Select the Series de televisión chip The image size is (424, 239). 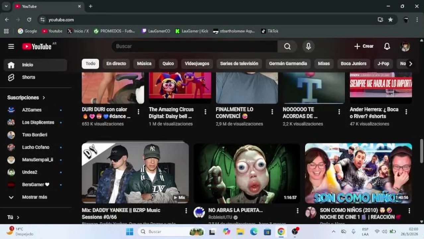tap(239, 64)
